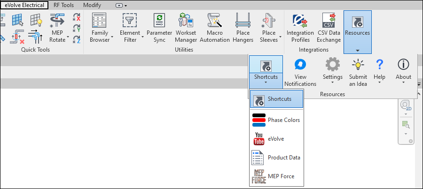The image size is (423, 189).
Task: Click the blue grid select tool icon
Action: tap(18, 20)
